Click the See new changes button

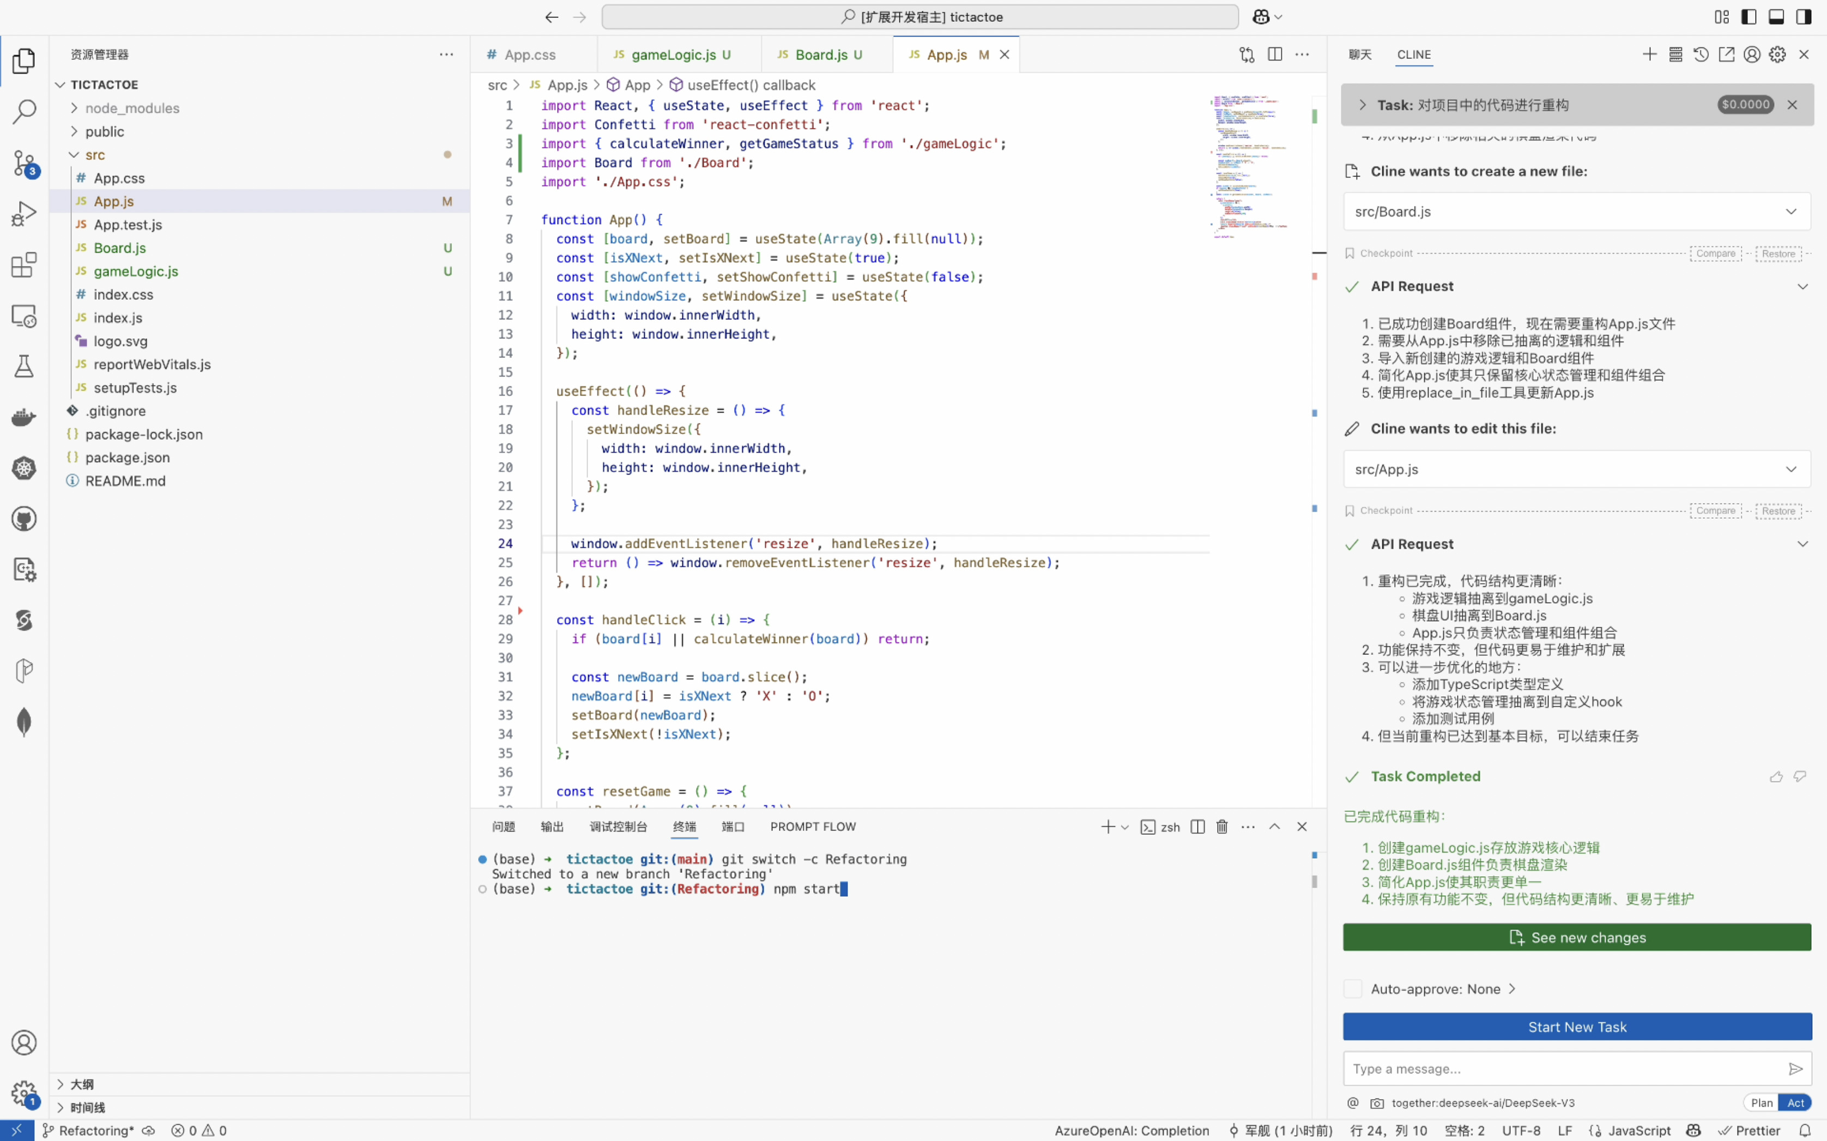(1576, 937)
